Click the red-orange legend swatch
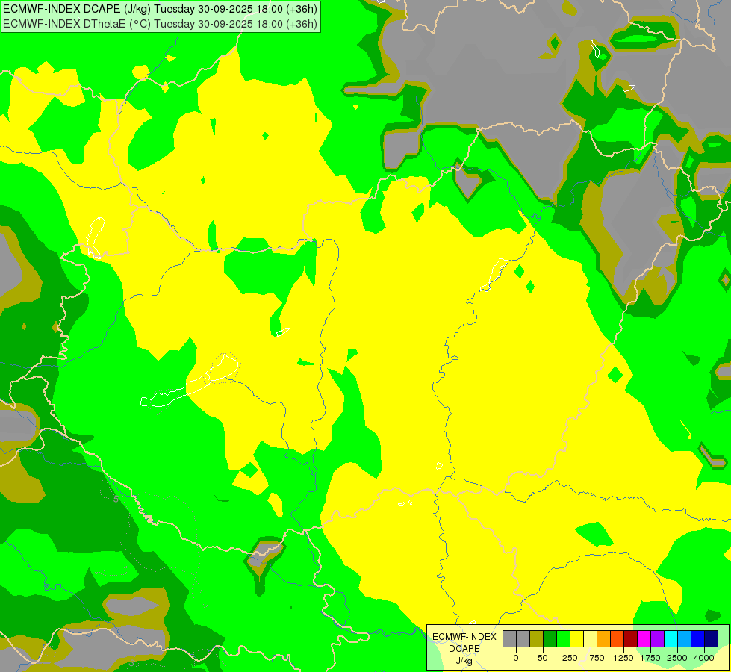This screenshot has height=672, width=731. coord(618,639)
